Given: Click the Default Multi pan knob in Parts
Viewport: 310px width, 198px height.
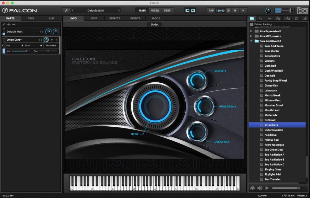Looking at the screenshot, I should [x=56, y=31].
